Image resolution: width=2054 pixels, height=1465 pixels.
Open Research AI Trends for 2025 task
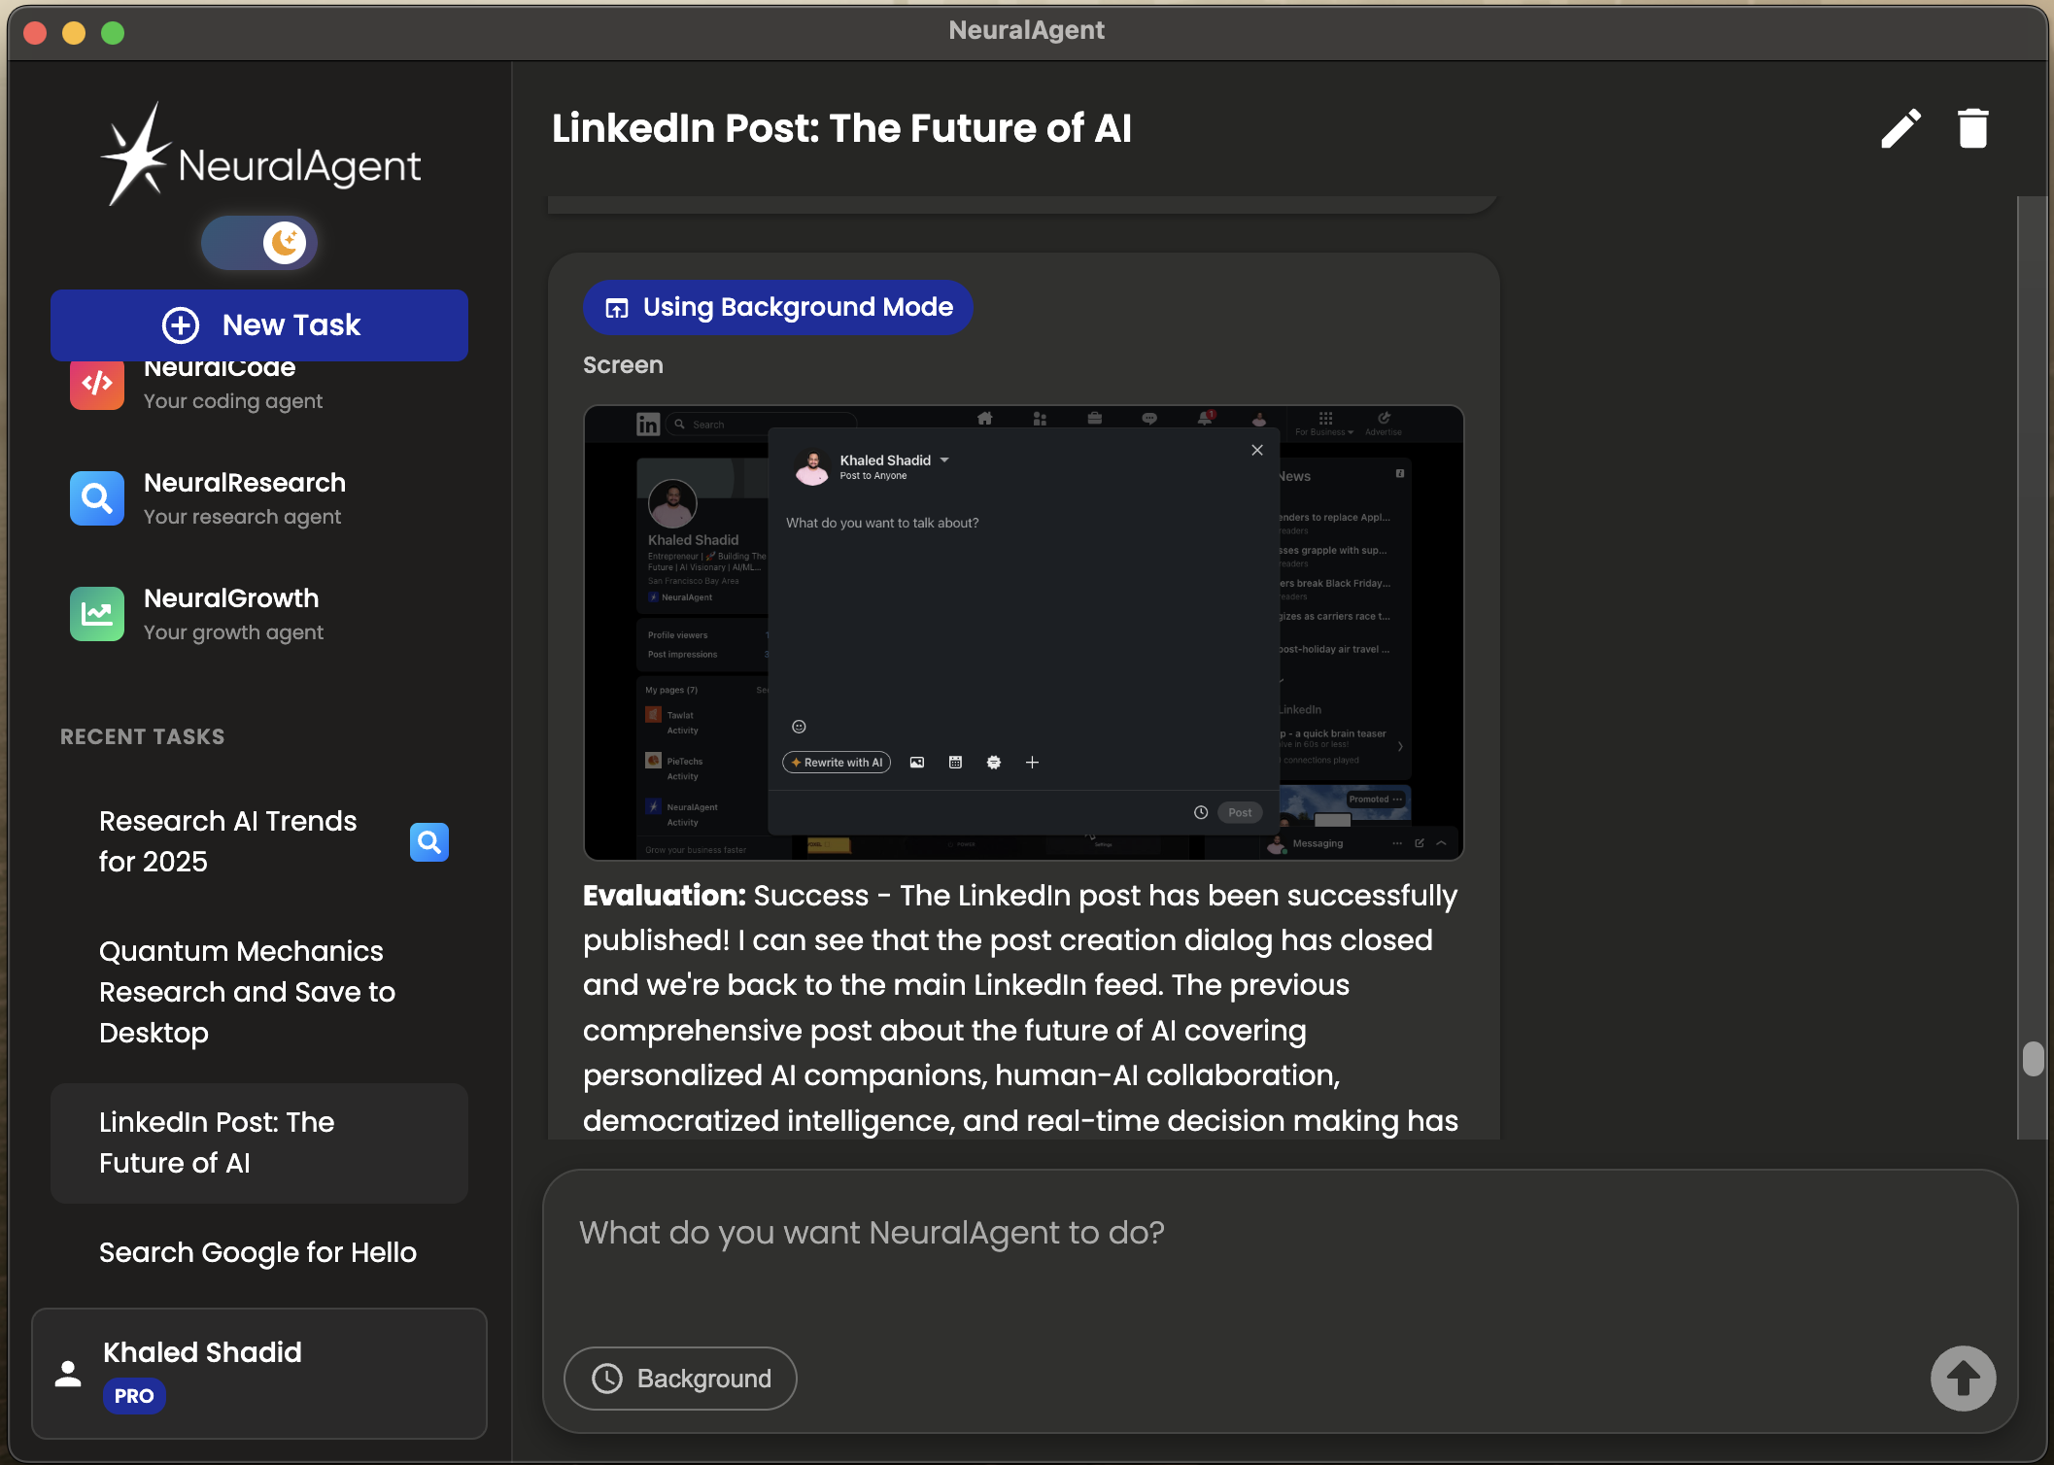pos(228,841)
